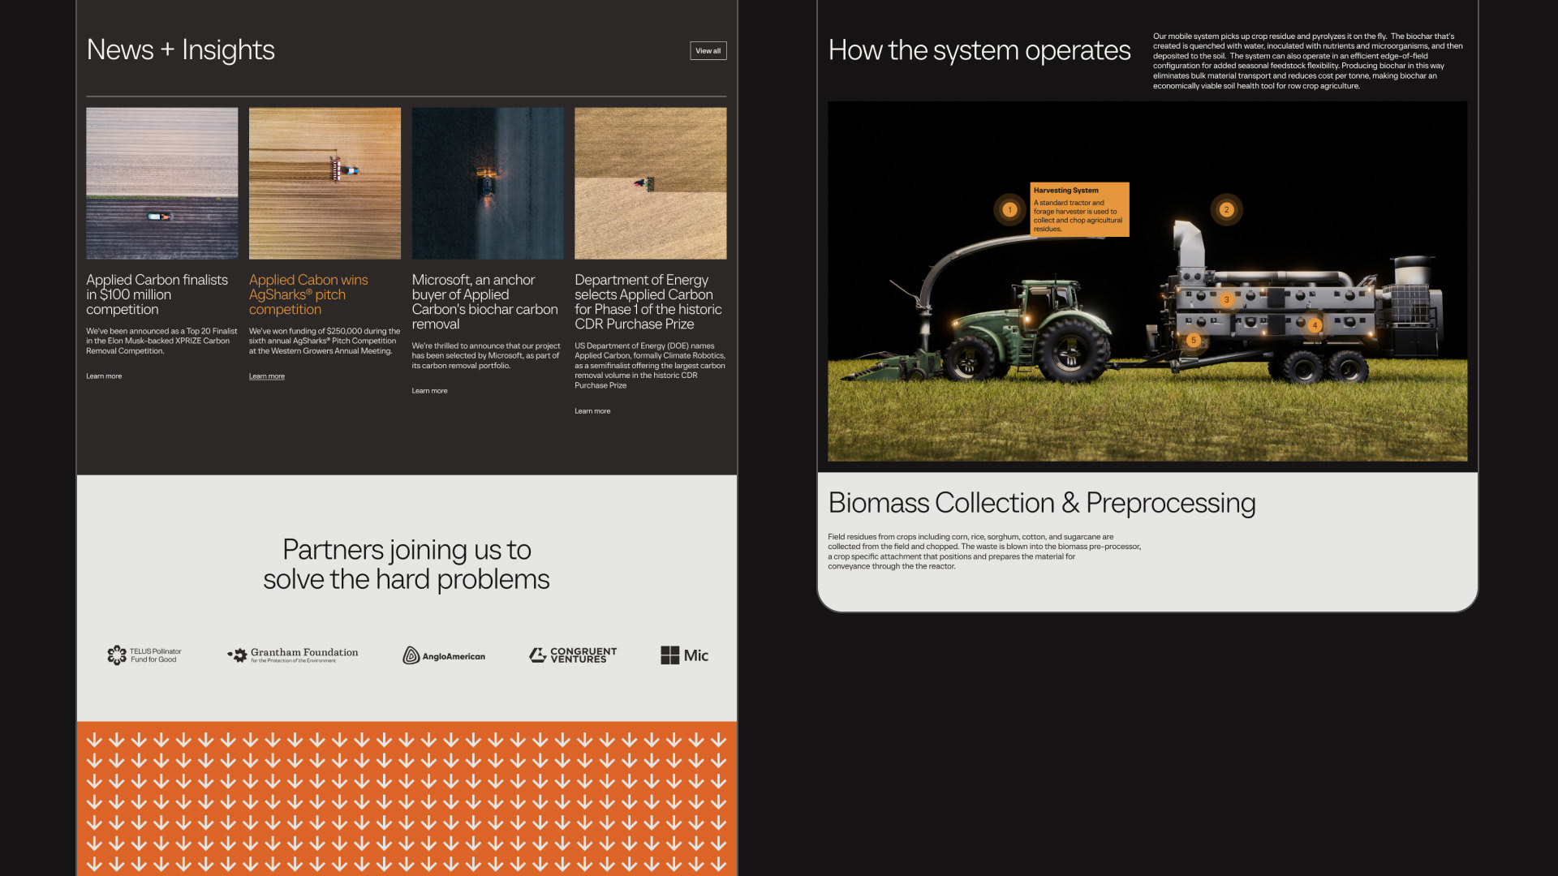Select hotspot marker 5 on the machine
This screenshot has height=876, width=1558.
pyautogui.click(x=1193, y=340)
